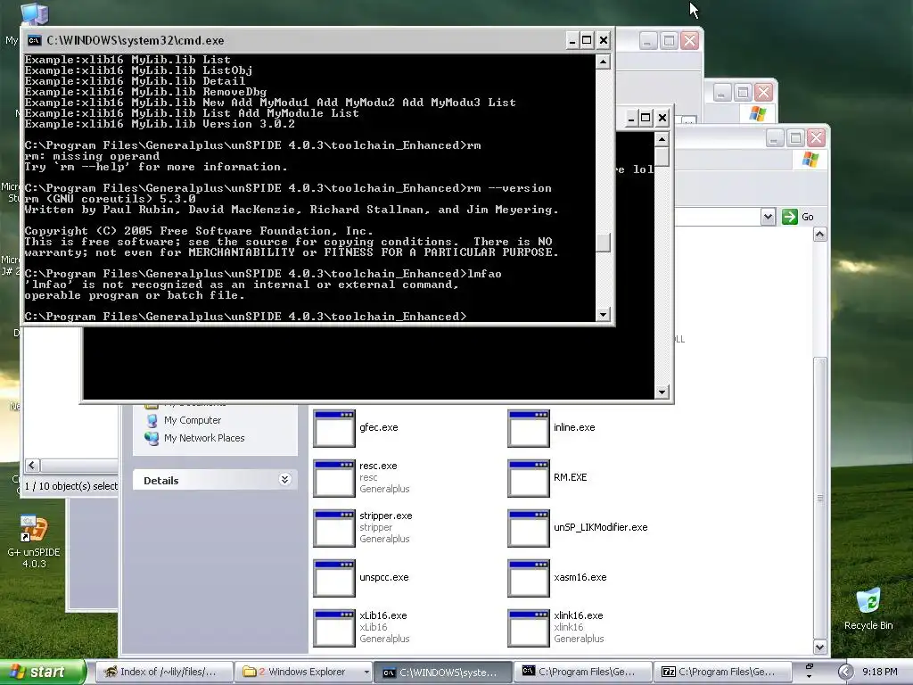Open the Windows Explorer taskbar group dropdown
Image resolution: width=913 pixels, height=685 pixels.
click(x=366, y=672)
